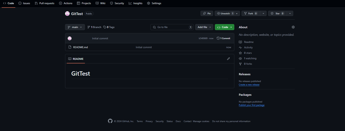Click the Public visibility badge

[89, 14]
